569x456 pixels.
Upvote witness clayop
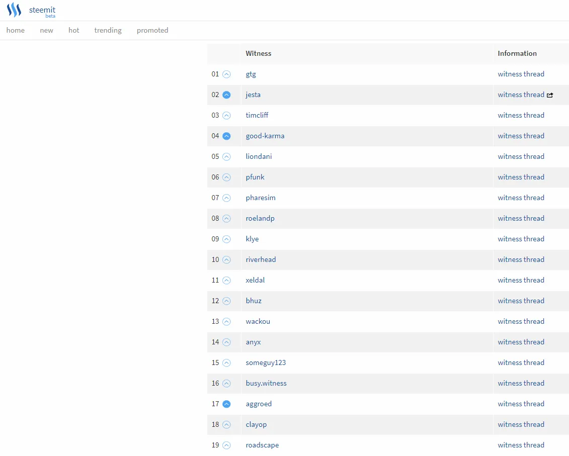coord(226,425)
